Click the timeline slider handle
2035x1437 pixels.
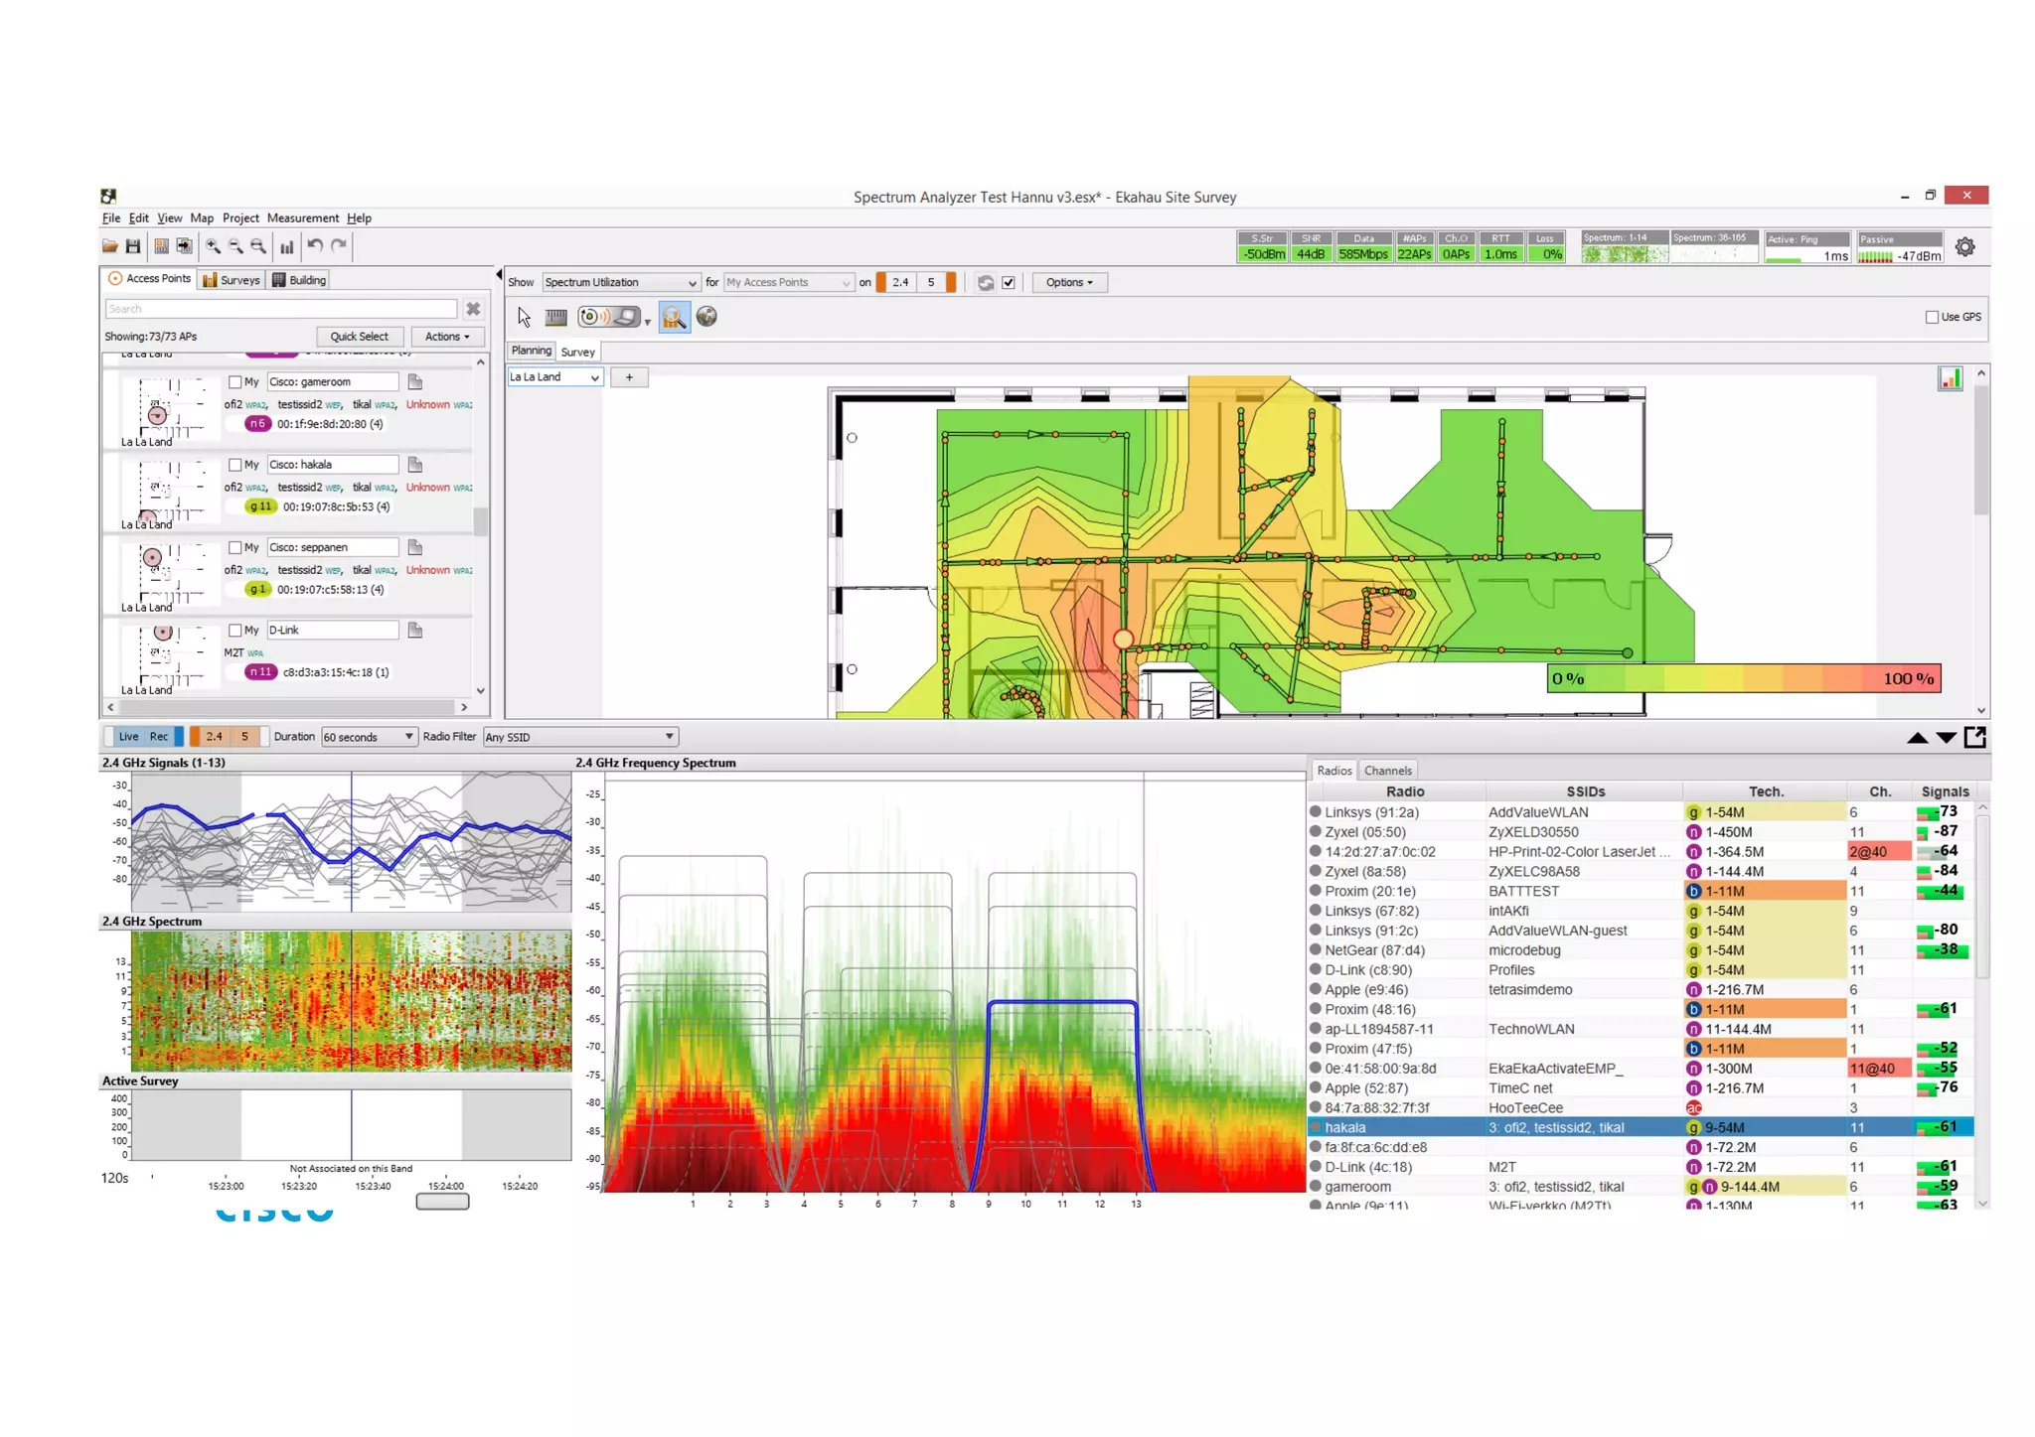(442, 1202)
